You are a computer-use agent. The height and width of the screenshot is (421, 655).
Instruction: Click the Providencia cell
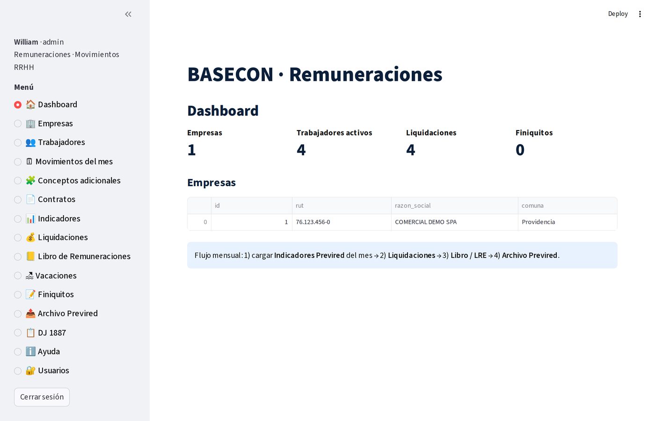point(568,222)
